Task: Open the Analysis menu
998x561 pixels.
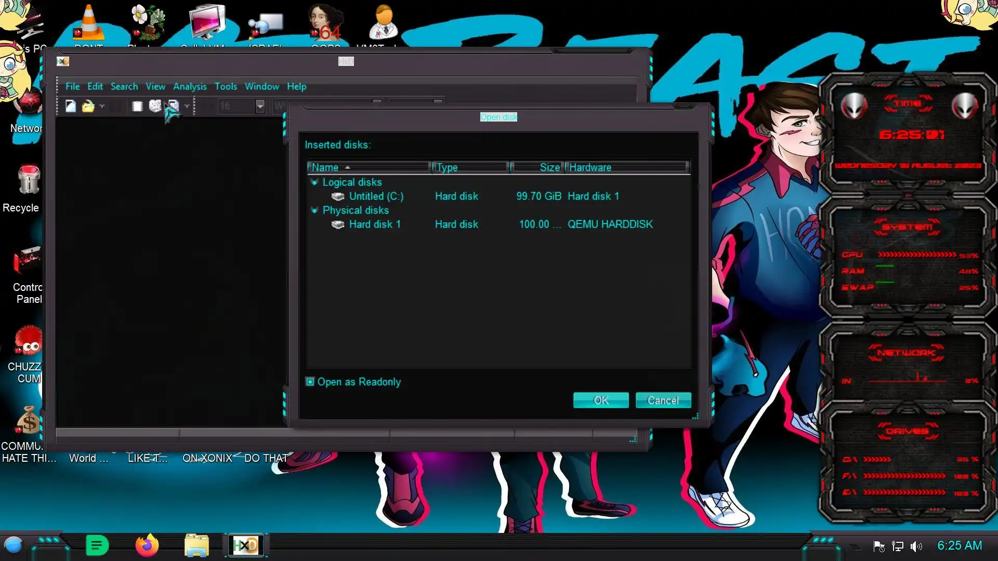Action: (190, 86)
